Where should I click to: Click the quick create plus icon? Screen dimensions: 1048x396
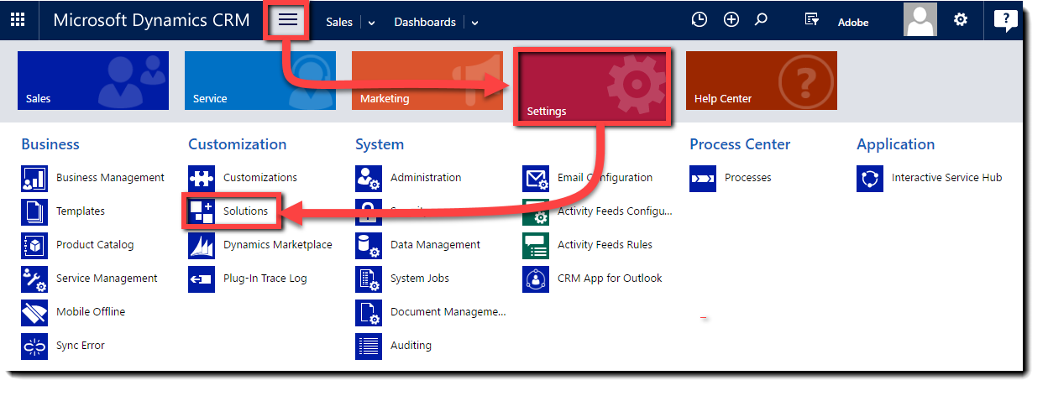[731, 20]
